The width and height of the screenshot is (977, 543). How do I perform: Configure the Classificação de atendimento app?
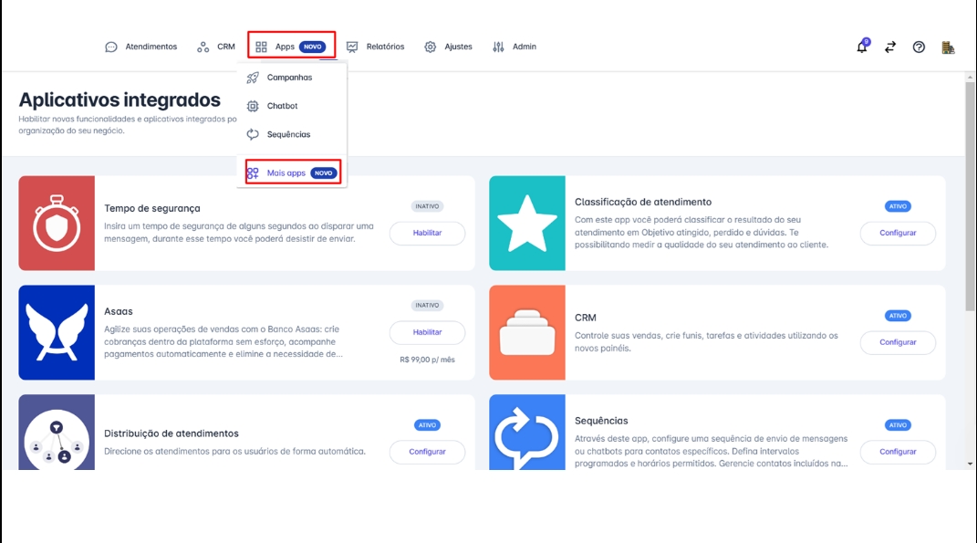pyautogui.click(x=898, y=233)
